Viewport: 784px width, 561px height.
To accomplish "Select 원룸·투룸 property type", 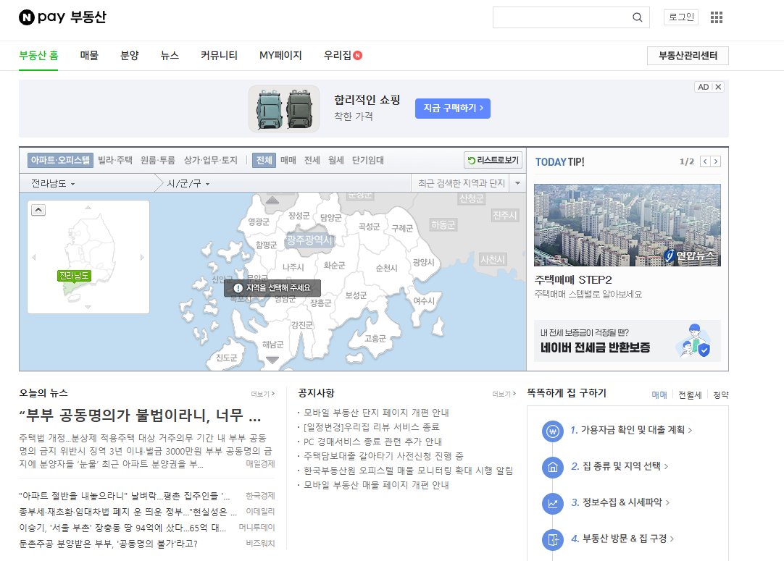I will coord(157,161).
